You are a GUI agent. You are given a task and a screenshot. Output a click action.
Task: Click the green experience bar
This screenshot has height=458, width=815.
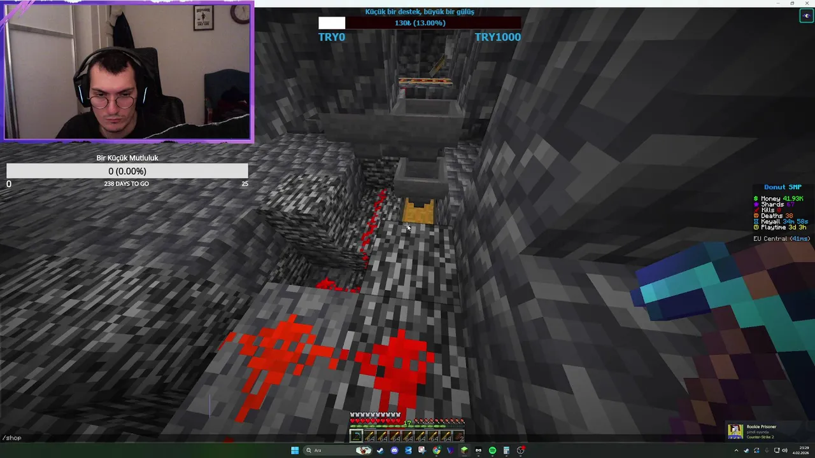point(407,426)
